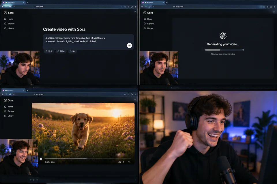Close the browser tab in the Generating video window

pyautogui.click(x=163, y=3)
